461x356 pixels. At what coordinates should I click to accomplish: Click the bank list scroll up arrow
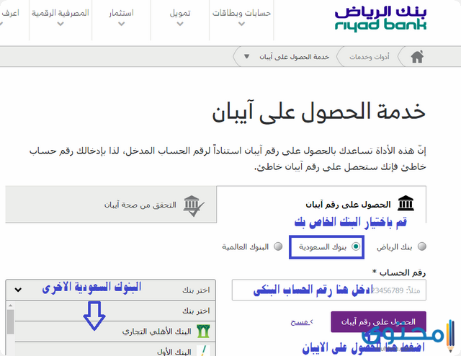point(10,306)
